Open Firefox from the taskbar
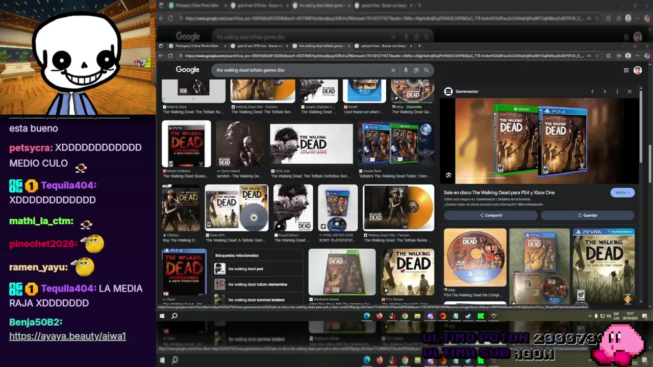This screenshot has height=367, width=653. pyautogui.click(x=380, y=316)
